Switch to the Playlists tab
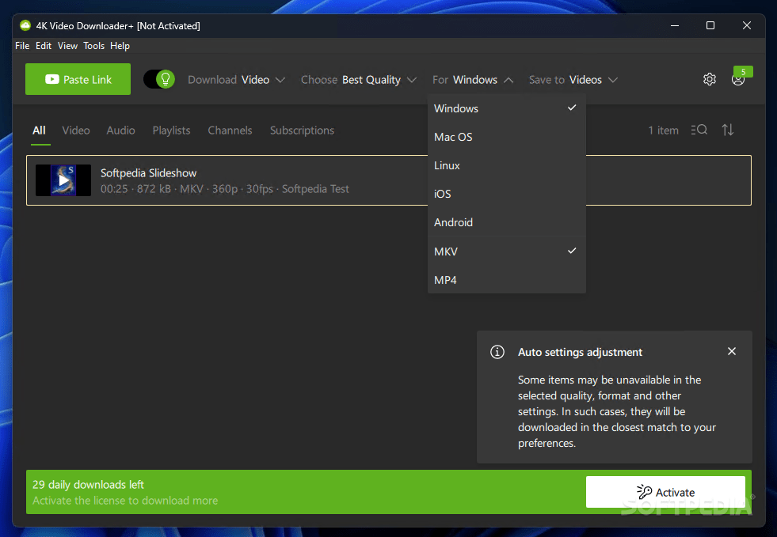777x537 pixels. [171, 130]
